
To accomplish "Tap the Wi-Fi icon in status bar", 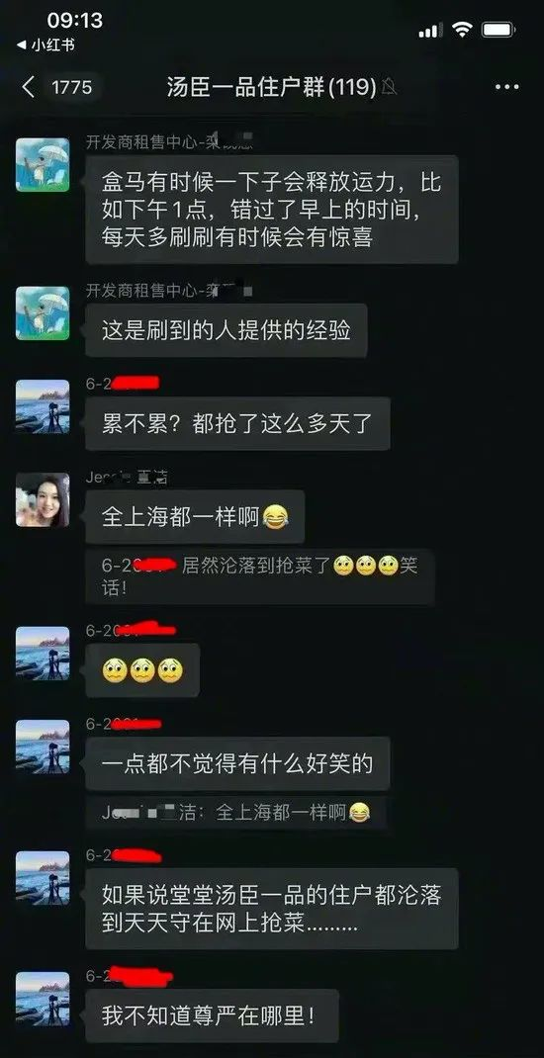I will 462,29.
